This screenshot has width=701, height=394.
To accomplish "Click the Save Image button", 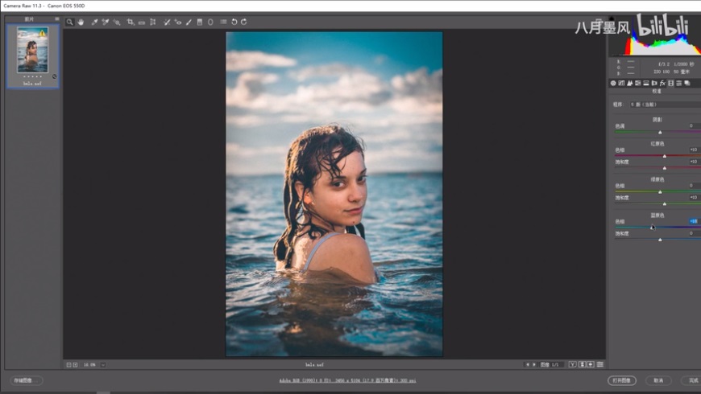I will point(27,380).
